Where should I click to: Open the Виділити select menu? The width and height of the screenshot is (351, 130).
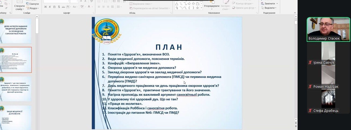tap(269, 8)
